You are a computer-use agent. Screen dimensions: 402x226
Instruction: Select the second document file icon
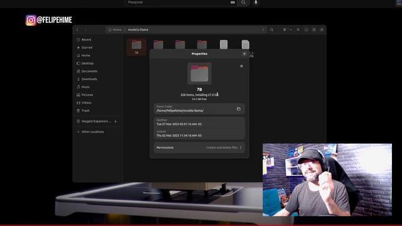coord(246,45)
